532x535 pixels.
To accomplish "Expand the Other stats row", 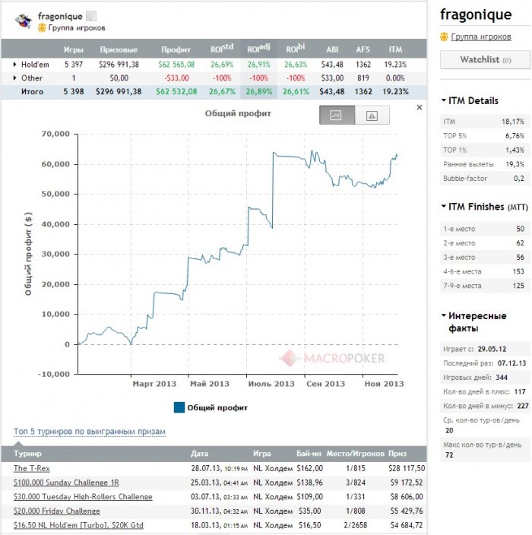I will coord(14,78).
